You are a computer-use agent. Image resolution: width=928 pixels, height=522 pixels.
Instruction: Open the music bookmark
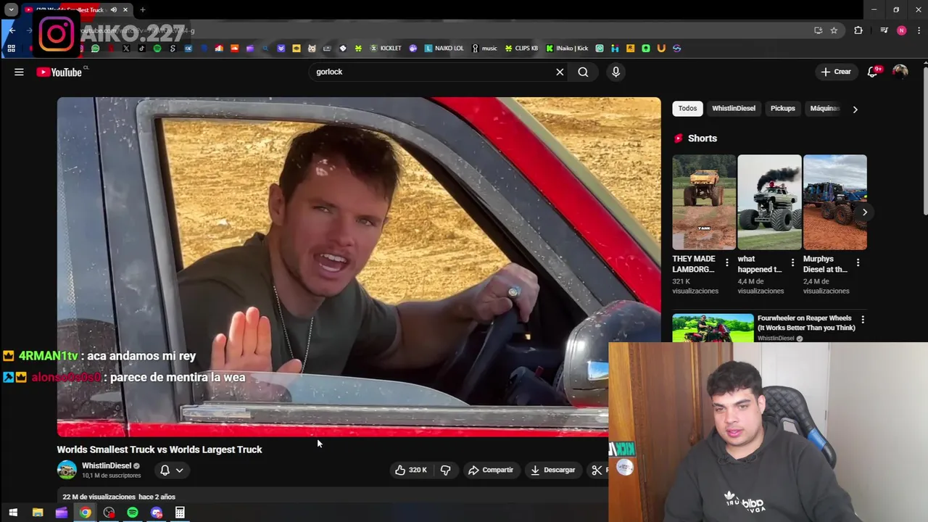pyautogui.click(x=484, y=49)
